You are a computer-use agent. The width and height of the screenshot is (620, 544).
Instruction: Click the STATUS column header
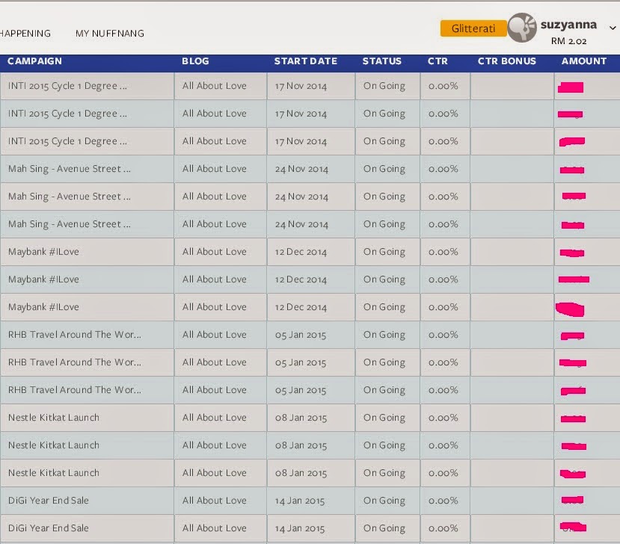coord(382,61)
